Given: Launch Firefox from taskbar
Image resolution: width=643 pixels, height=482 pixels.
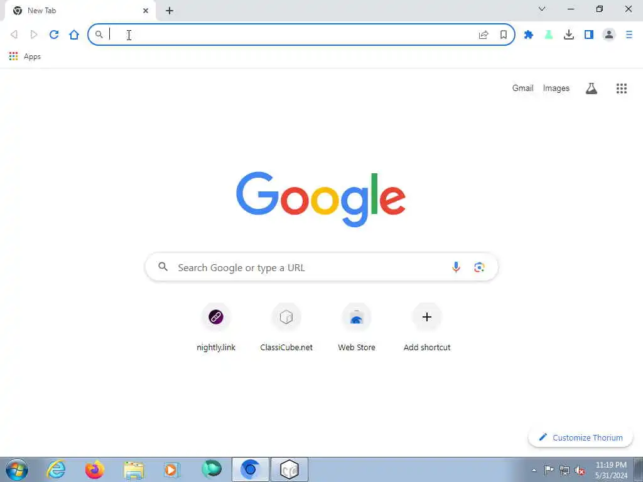Looking at the screenshot, I should [94, 469].
